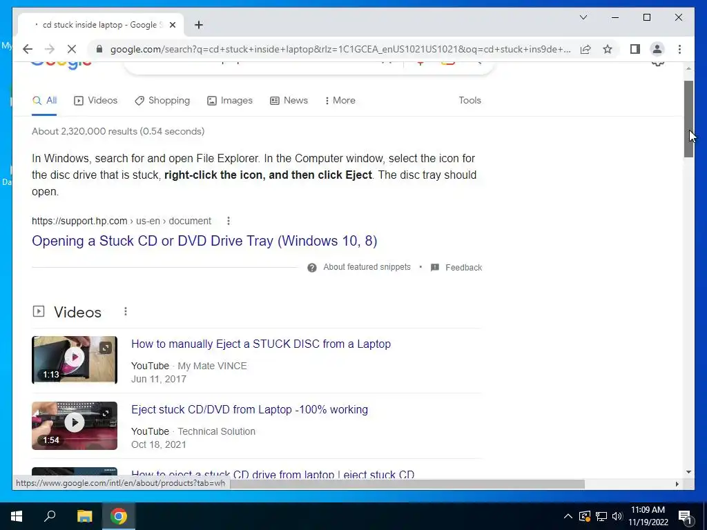Image resolution: width=707 pixels, height=530 pixels.
Task: Select the All search tab
Action: click(x=44, y=101)
